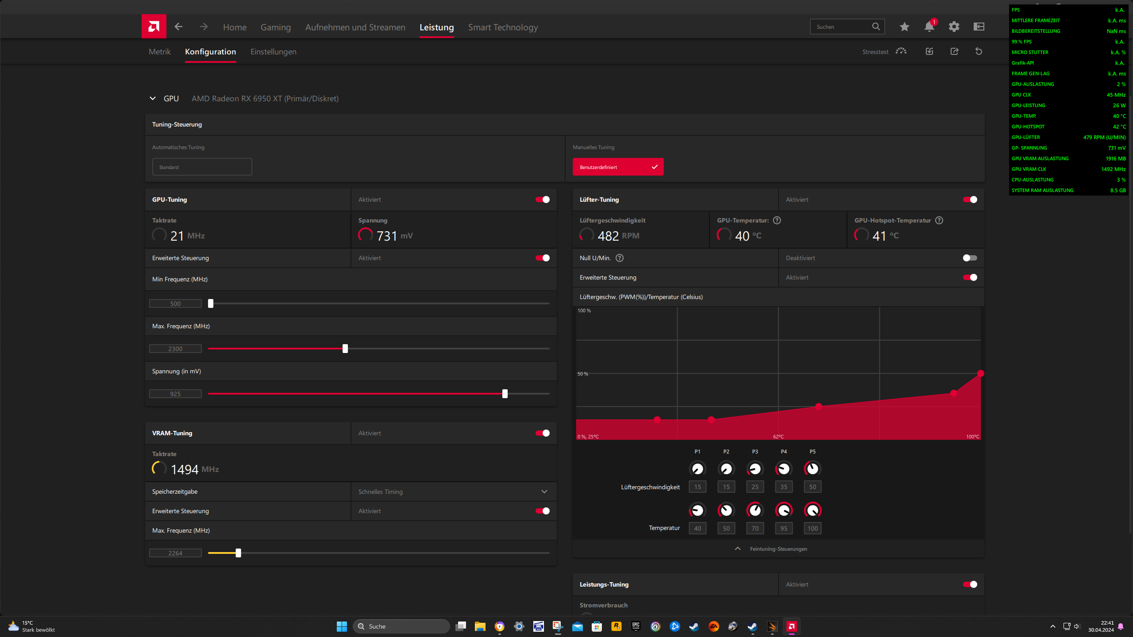Image resolution: width=1133 pixels, height=637 pixels.
Task: Click the export profile icon
Action: [x=954, y=51]
